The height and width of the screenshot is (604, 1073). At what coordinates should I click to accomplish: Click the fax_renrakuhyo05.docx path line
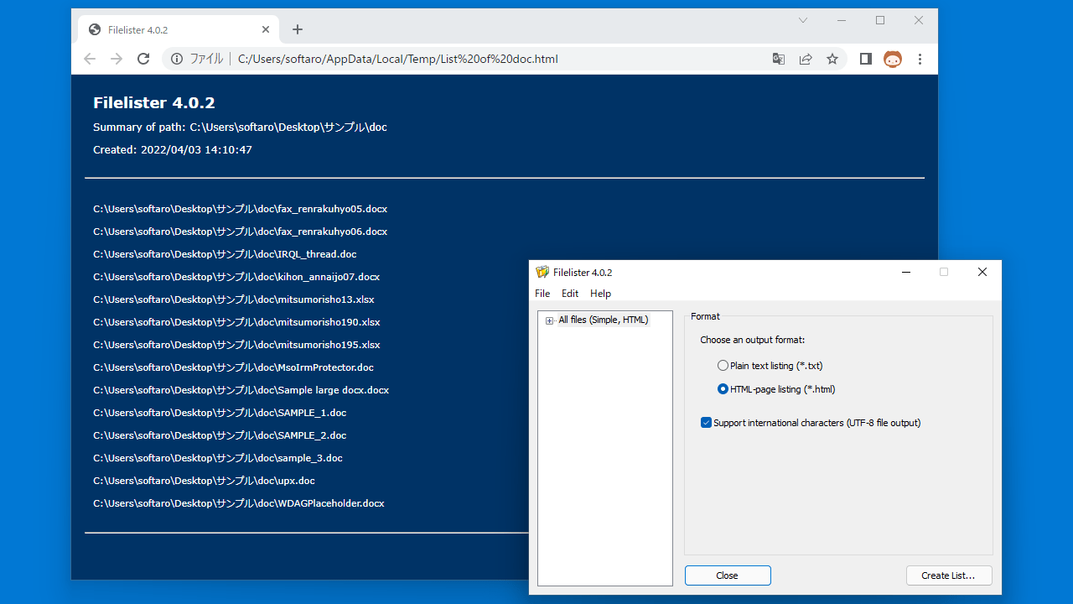[241, 209]
